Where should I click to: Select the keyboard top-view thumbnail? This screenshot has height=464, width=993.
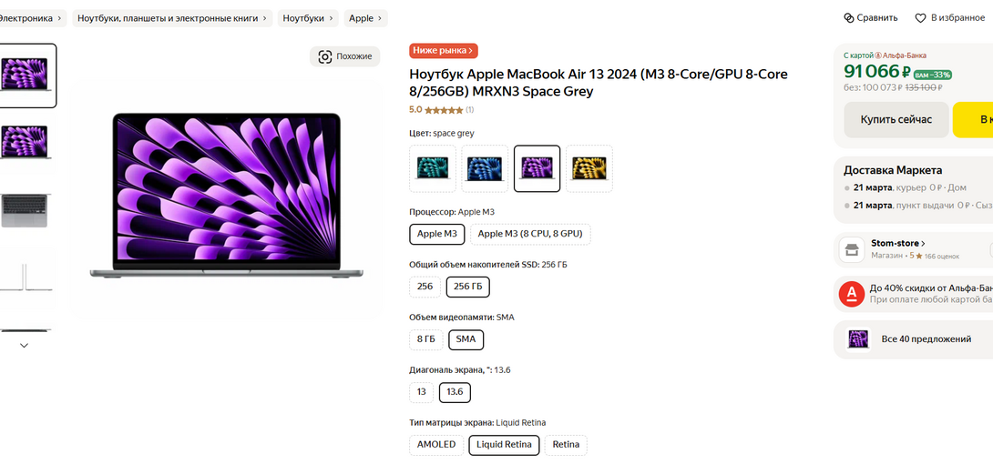coord(25,210)
